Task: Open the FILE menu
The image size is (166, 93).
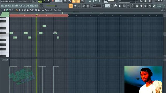Action: click(x=2, y=6)
